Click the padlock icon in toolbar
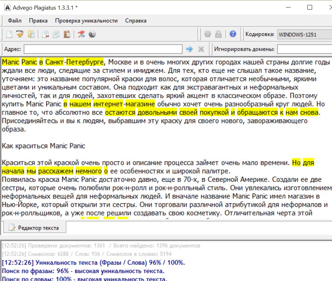 point(218,34)
